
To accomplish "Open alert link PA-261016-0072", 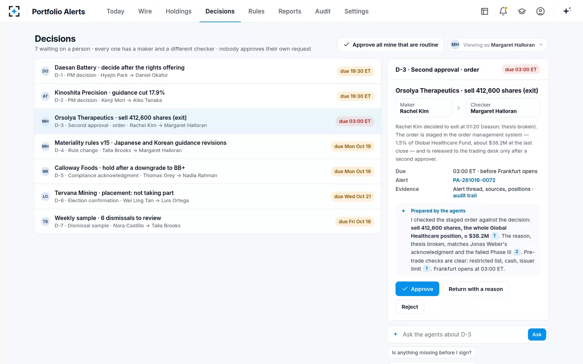I will tap(474, 180).
